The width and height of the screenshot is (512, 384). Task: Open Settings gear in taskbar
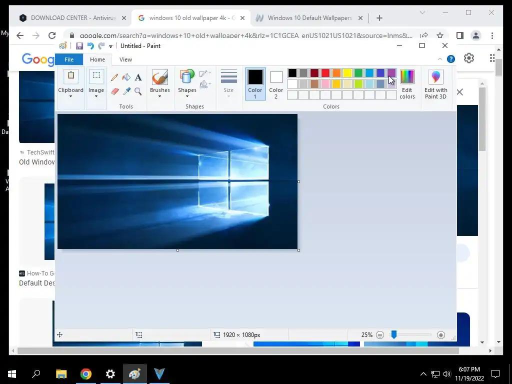click(x=110, y=374)
